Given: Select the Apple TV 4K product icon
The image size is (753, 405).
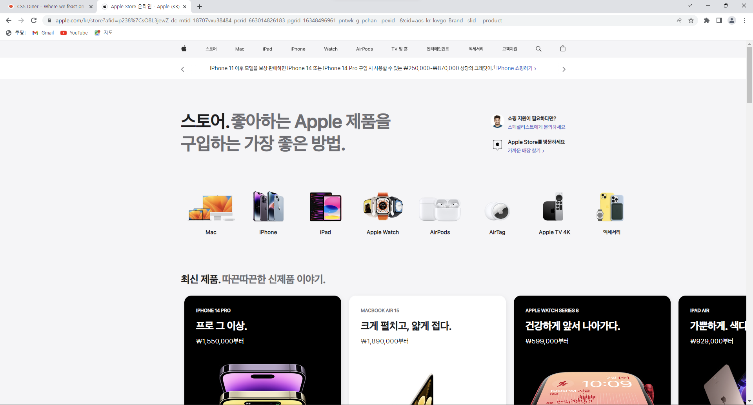Looking at the screenshot, I should click(553, 207).
